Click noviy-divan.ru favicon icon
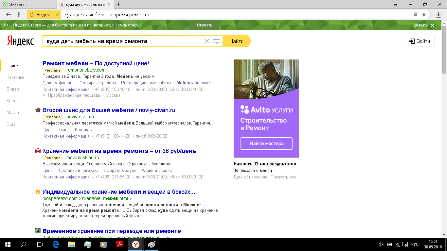This screenshot has width=447, height=251. (x=38, y=110)
